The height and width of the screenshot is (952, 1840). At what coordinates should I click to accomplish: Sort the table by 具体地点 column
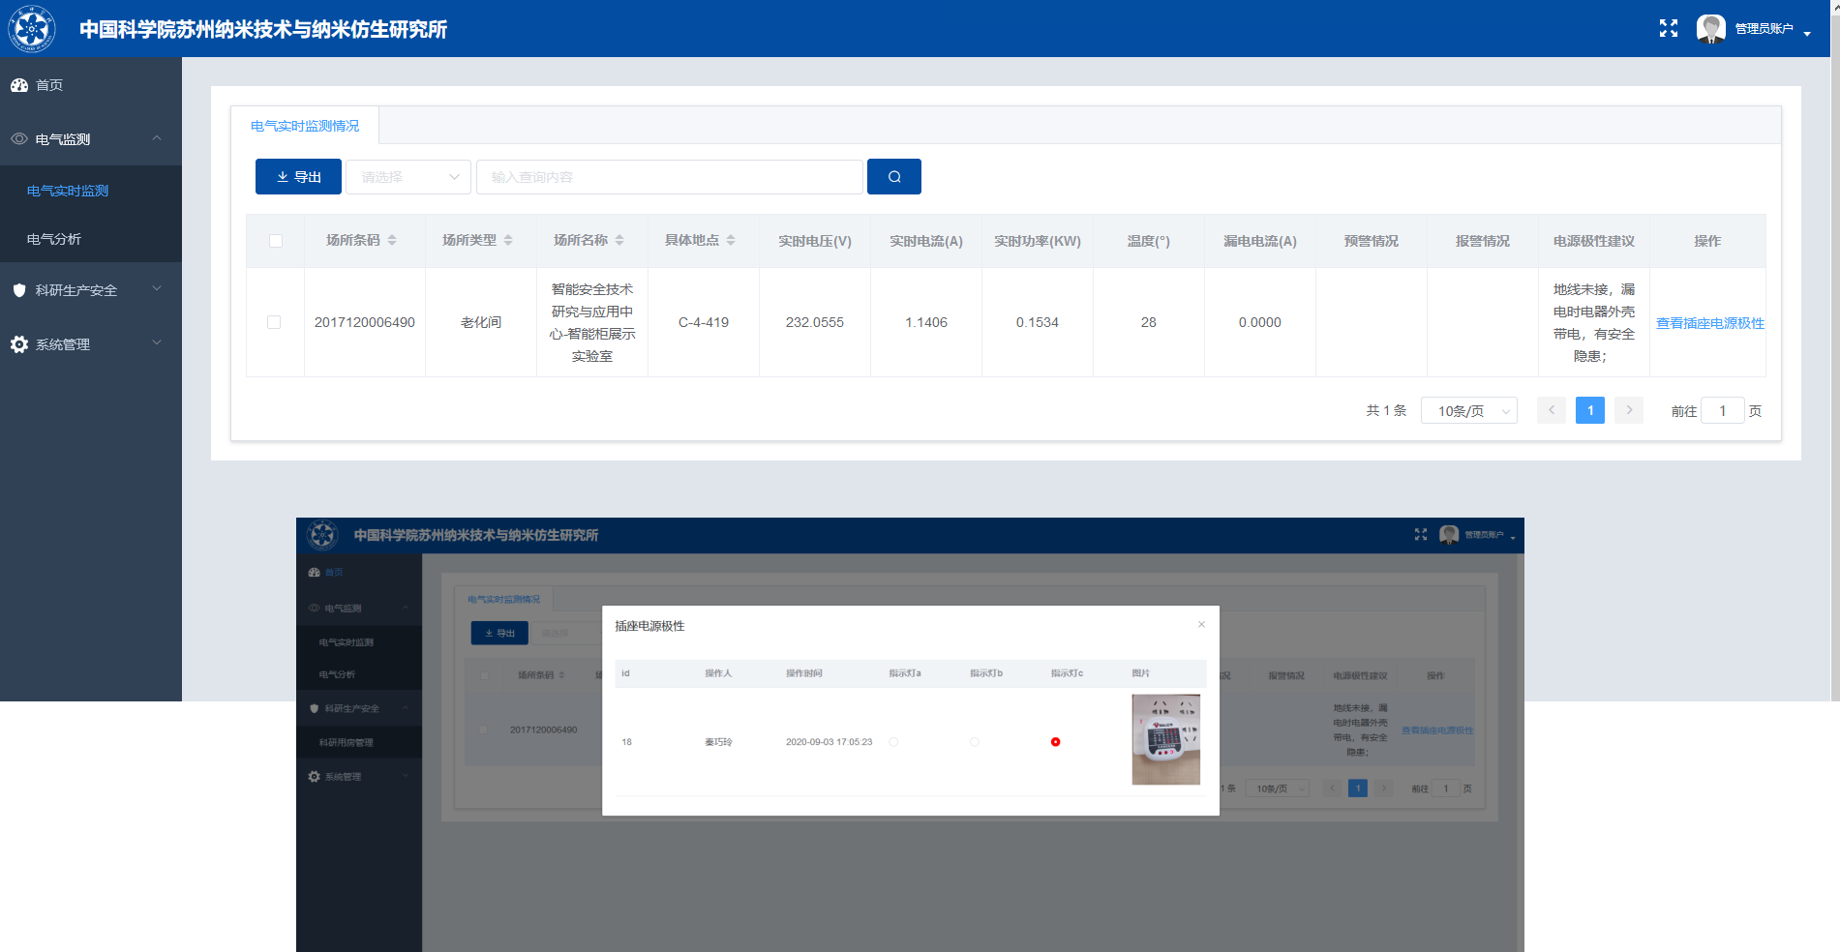pyautogui.click(x=731, y=241)
